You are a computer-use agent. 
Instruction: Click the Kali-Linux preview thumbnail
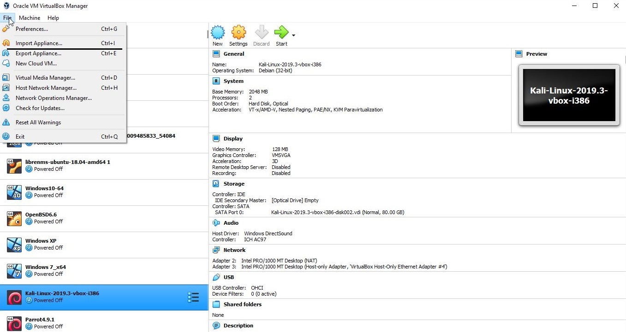click(569, 95)
